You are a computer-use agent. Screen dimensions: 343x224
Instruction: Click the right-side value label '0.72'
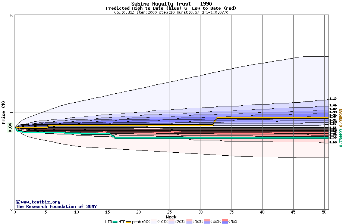(x=333, y=139)
